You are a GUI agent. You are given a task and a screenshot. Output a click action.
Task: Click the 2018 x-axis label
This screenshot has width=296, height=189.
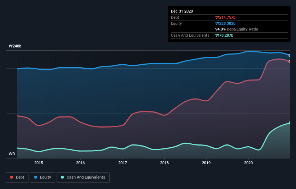[x=164, y=163]
